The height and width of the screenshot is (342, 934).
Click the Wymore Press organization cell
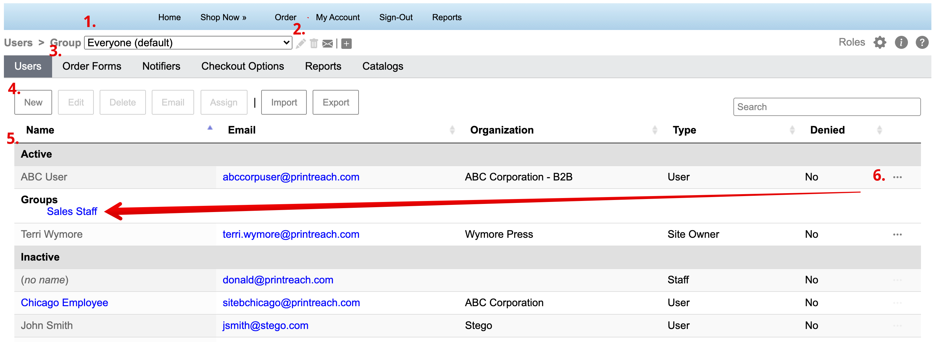point(499,235)
